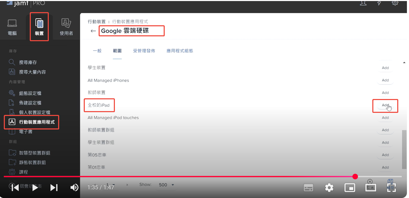Open 搜尋庫存 in the sidebar

coord(23,62)
